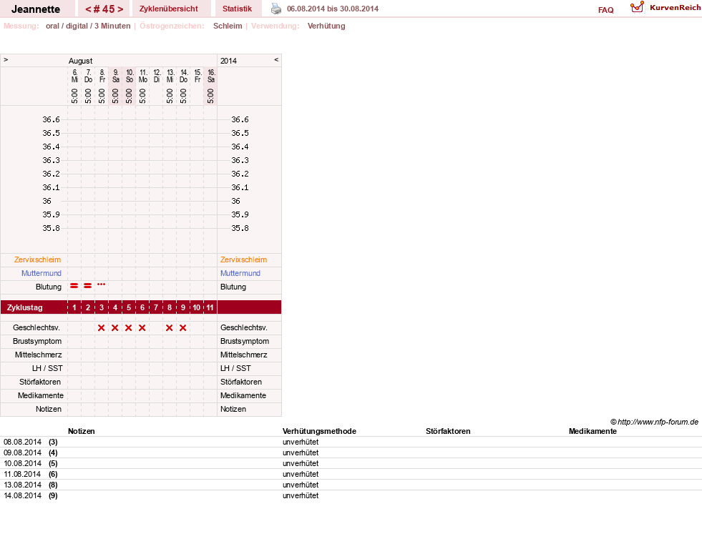
Task: Click the left Medikamente row label
Action: pos(41,395)
